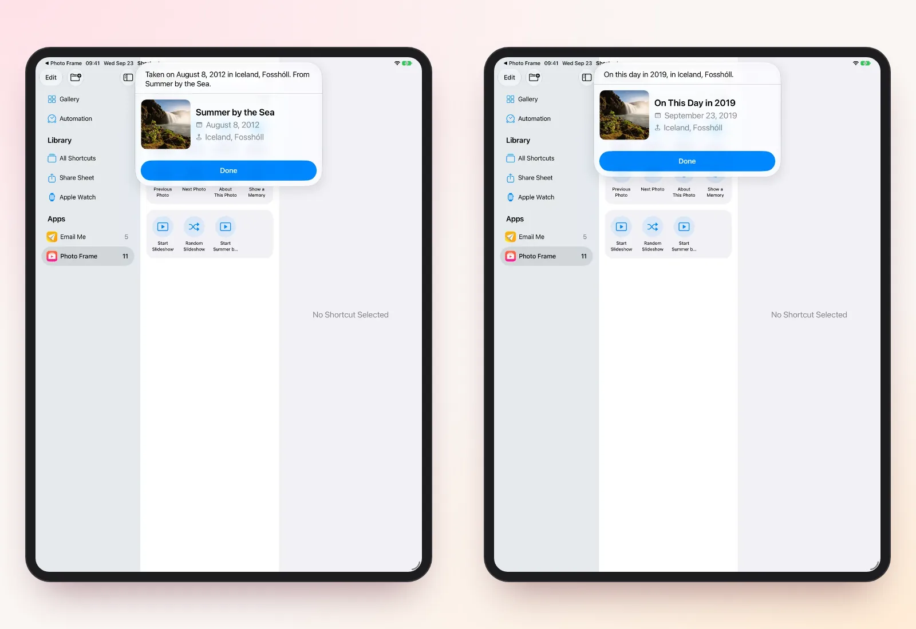Click the new folder icon on the left iPad
Screen dimensions: 916x629
[76, 77]
